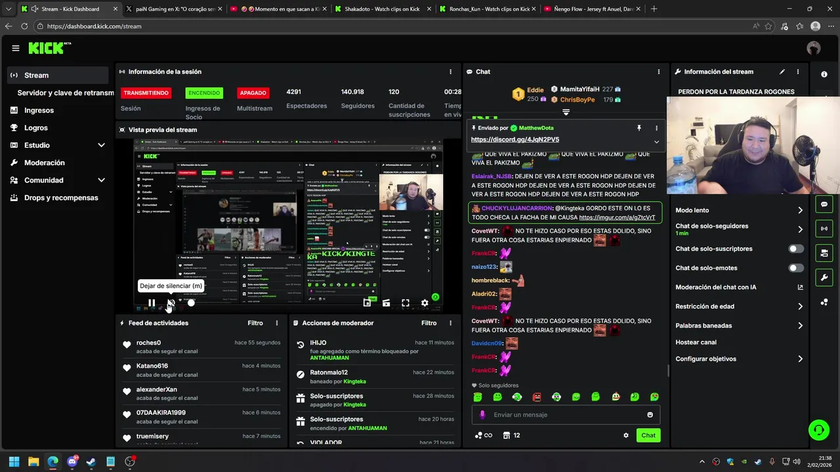Switch to Ronchas_Kun clips browser tab
Image resolution: width=840 pixels, height=472 pixels.
click(487, 9)
